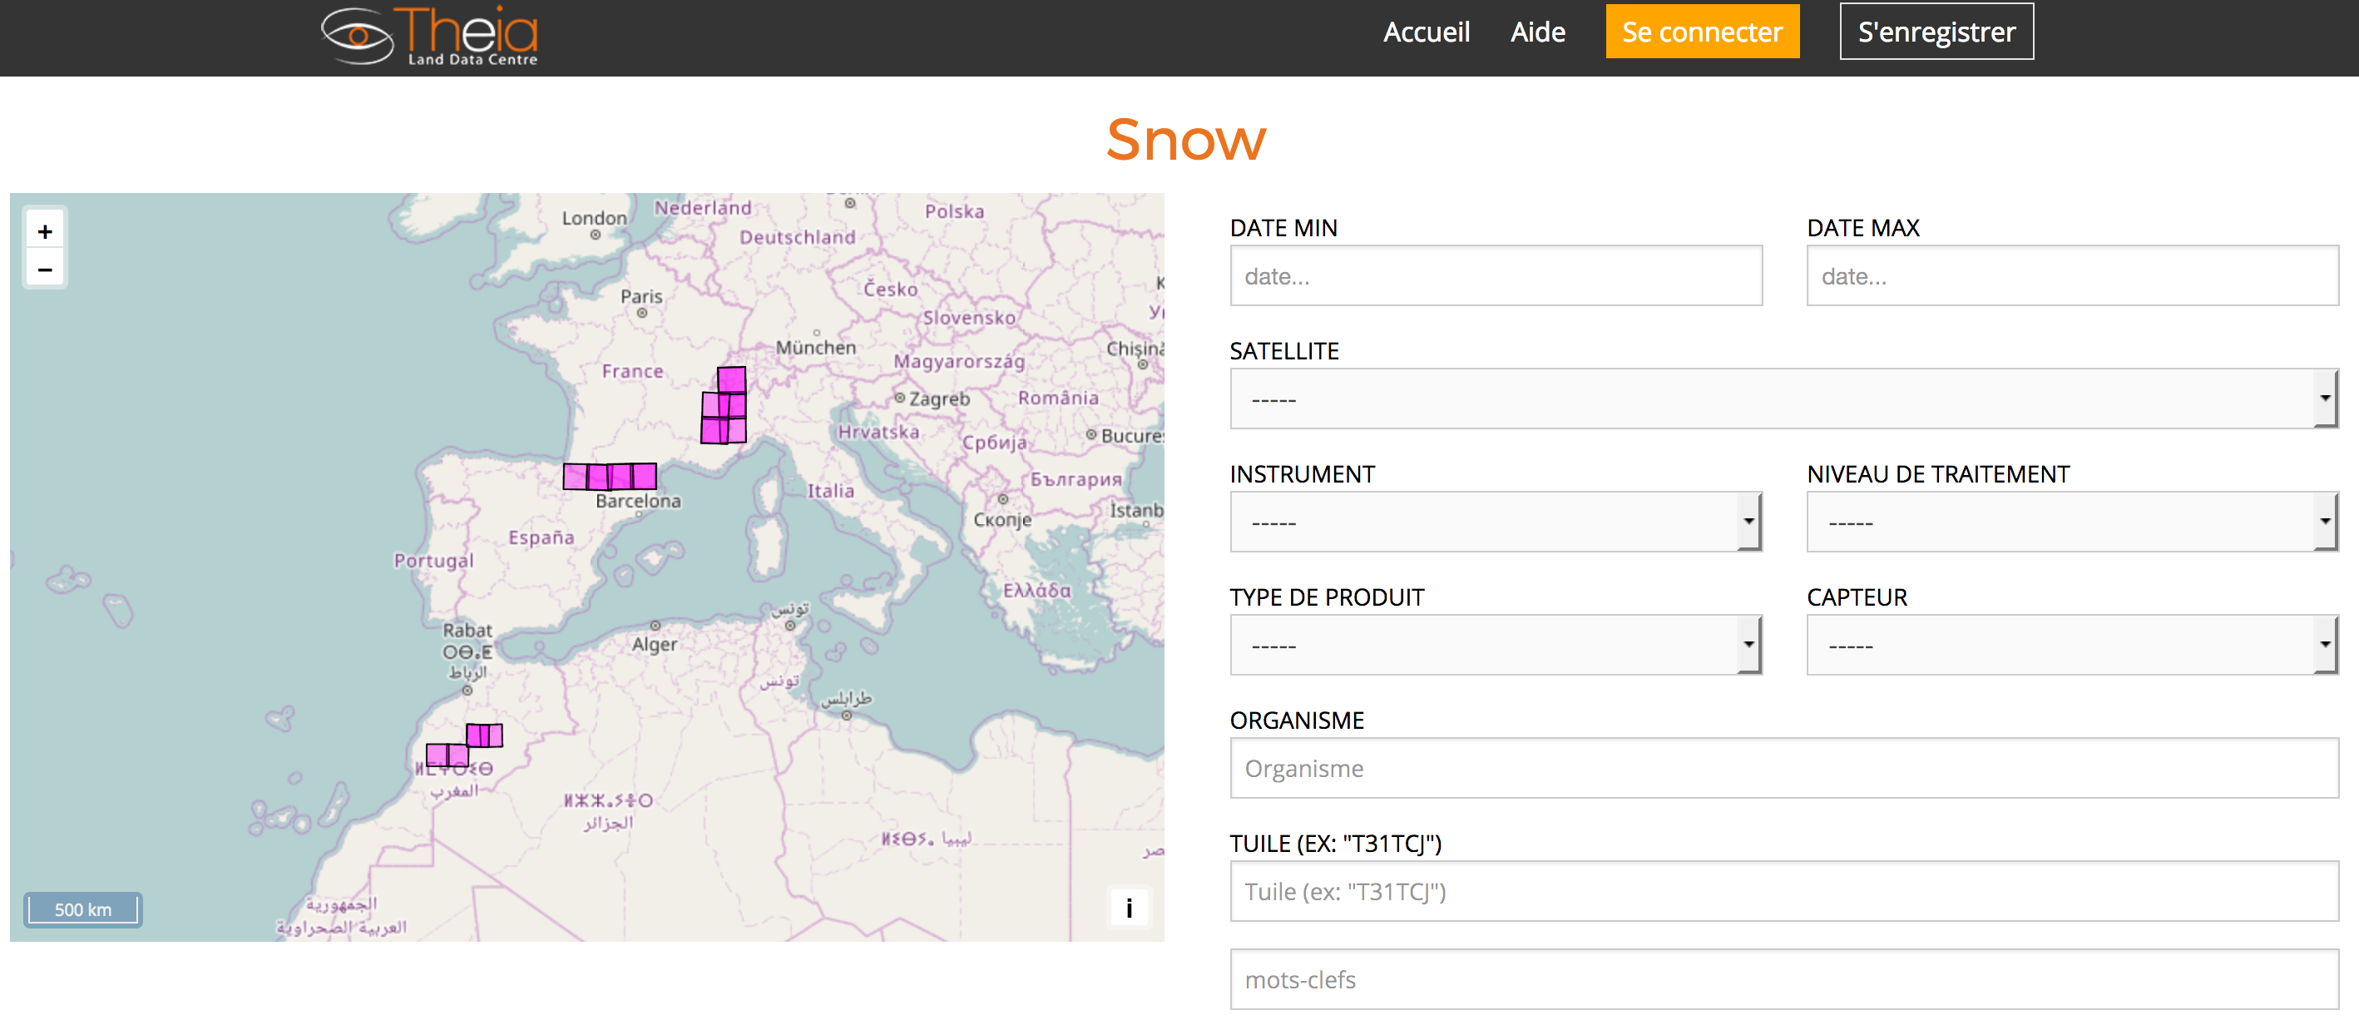Zoom in on the map with plus button
Screen dimensions: 2359x1025
tap(45, 230)
